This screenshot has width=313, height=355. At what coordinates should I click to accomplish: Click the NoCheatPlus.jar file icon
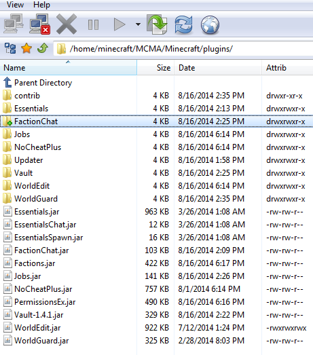point(7,289)
